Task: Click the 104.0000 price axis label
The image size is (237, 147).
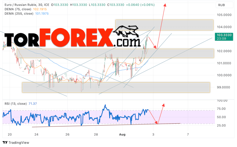Action: 224,27
